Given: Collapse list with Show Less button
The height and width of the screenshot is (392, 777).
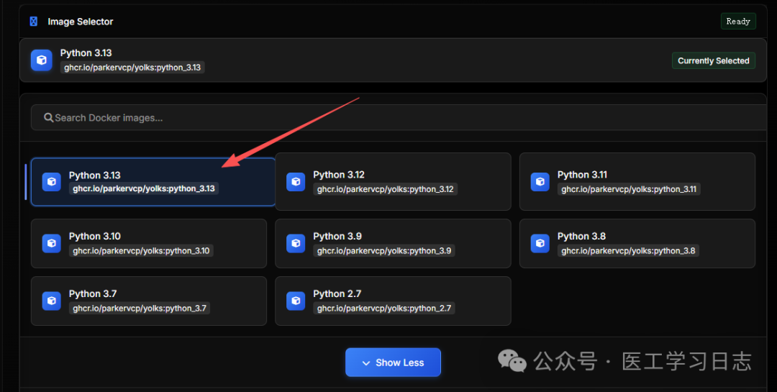Looking at the screenshot, I should coord(393,363).
